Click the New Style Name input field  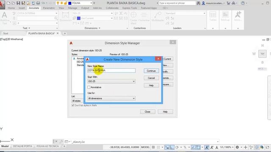click(111, 71)
